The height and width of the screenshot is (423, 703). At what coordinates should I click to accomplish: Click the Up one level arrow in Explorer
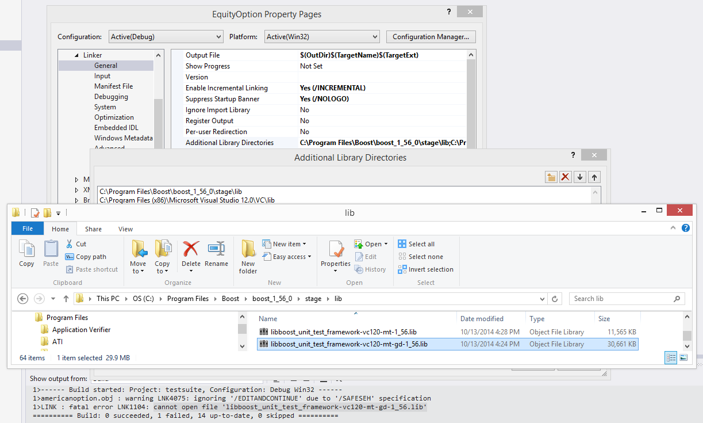(66, 299)
